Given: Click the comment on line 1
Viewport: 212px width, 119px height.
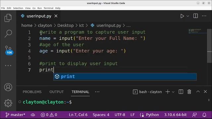Looking at the screenshot, I should click(x=92, y=32).
